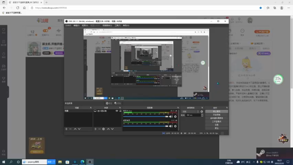293x165 pixels.
Task: Open the Scene Collection menu in OBS
Action: pyautogui.click(x=107, y=25)
